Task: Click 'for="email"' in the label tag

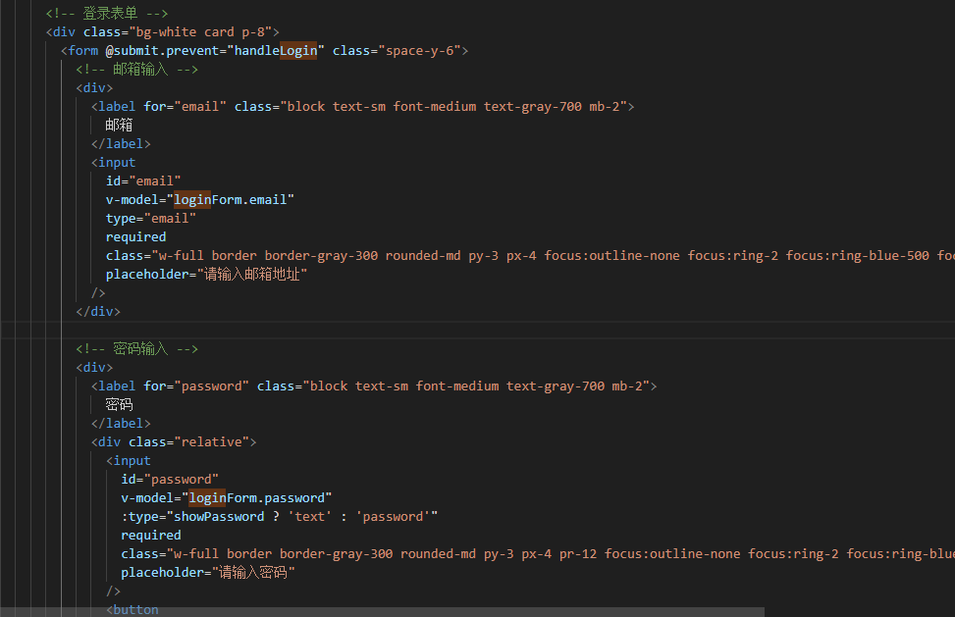Action: [185, 107]
